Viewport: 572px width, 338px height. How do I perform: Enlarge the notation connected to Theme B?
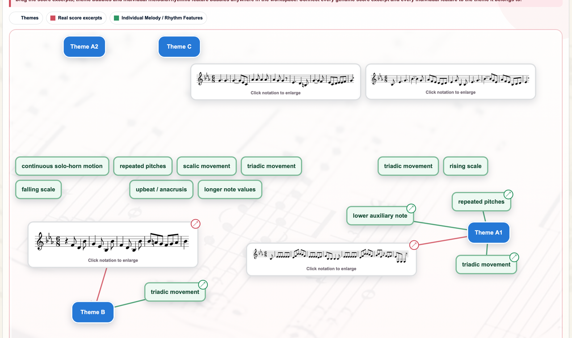pos(113,242)
